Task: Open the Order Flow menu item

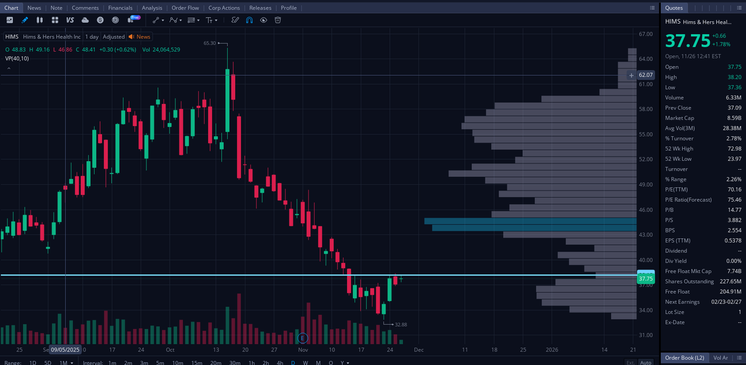Action: (185, 7)
